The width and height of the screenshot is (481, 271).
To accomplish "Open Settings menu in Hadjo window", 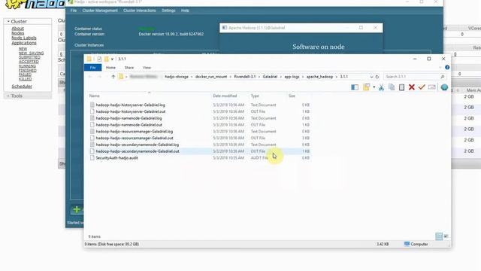I will (168, 11).
